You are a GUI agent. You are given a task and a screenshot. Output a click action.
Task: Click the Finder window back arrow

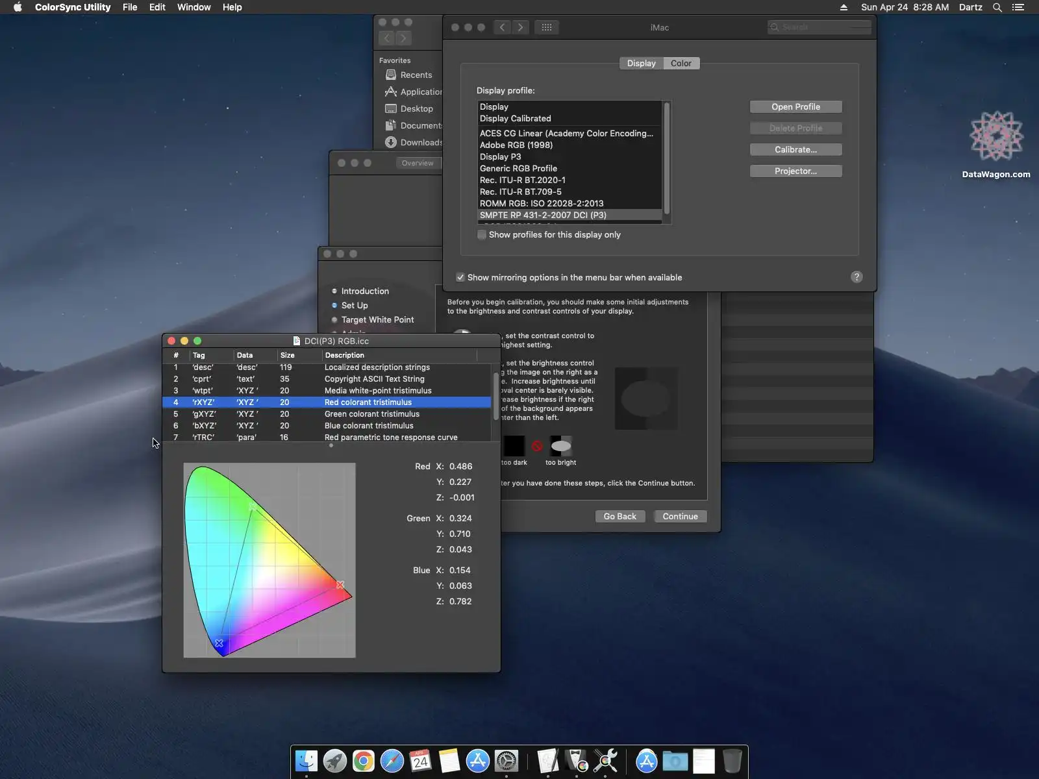click(386, 38)
